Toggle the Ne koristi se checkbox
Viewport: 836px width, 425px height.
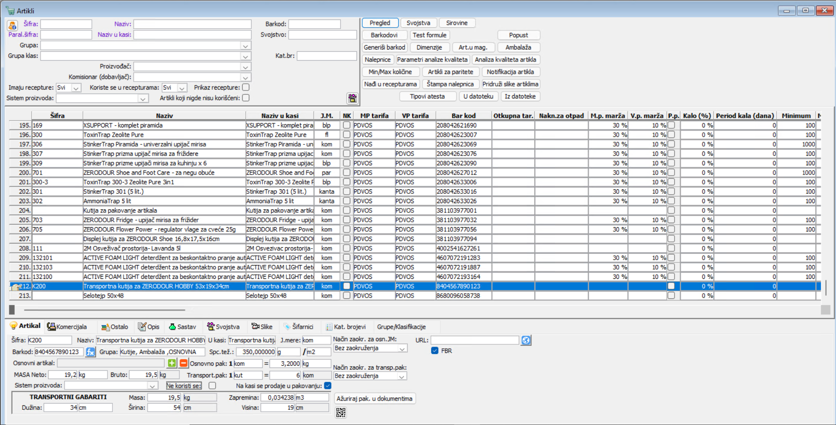tap(212, 385)
